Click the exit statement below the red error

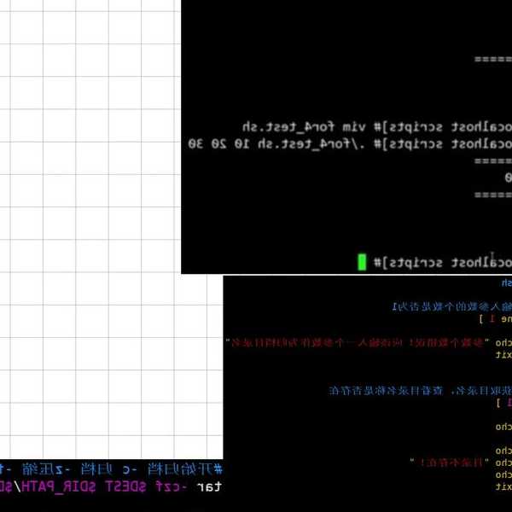point(503,353)
